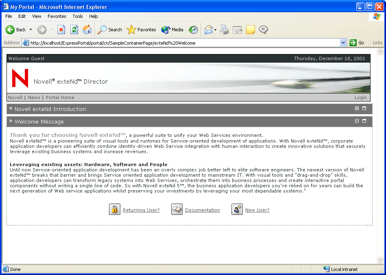Click the Links toolbar label
The width and height of the screenshot is (386, 275).
click(x=377, y=43)
